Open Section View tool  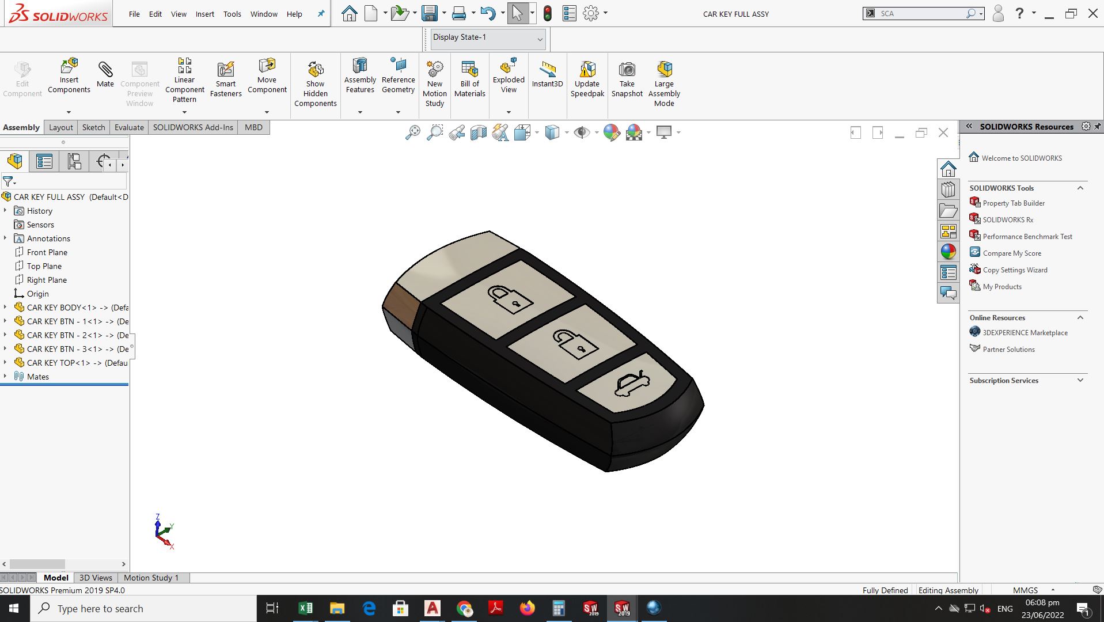click(x=479, y=132)
